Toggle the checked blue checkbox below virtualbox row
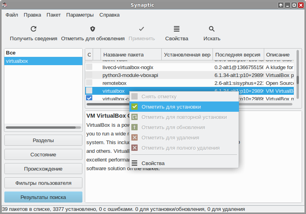This screenshot has height=214, width=306. [x=89, y=98]
